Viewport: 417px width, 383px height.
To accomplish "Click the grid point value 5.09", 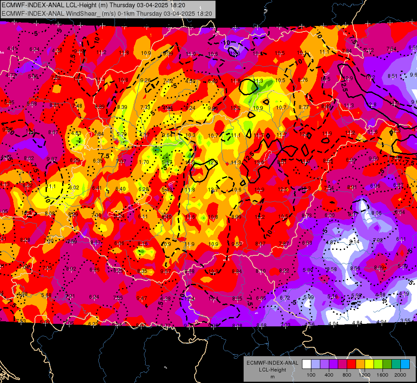I will point(309,297).
